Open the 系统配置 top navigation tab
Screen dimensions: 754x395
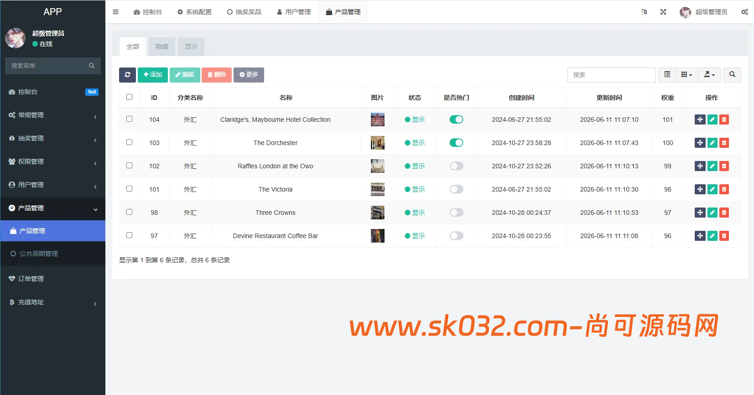pos(194,12)
